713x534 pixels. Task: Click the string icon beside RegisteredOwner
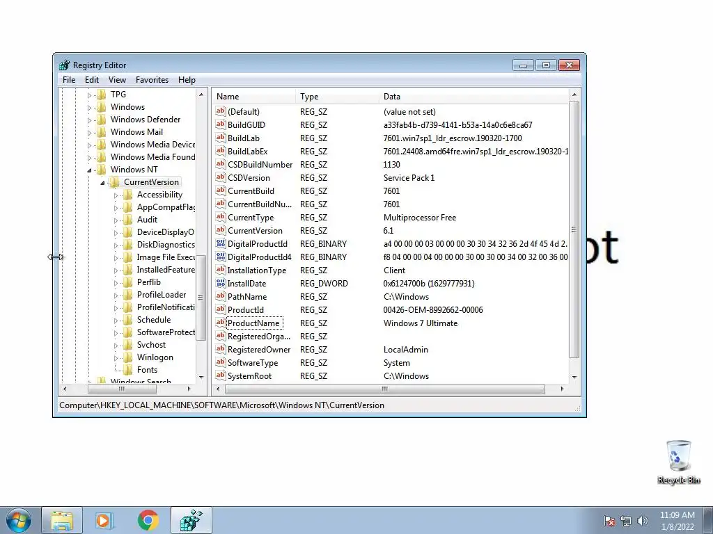[221, 349]
